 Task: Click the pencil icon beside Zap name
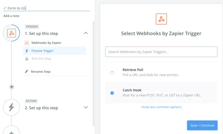click(5, 8)
